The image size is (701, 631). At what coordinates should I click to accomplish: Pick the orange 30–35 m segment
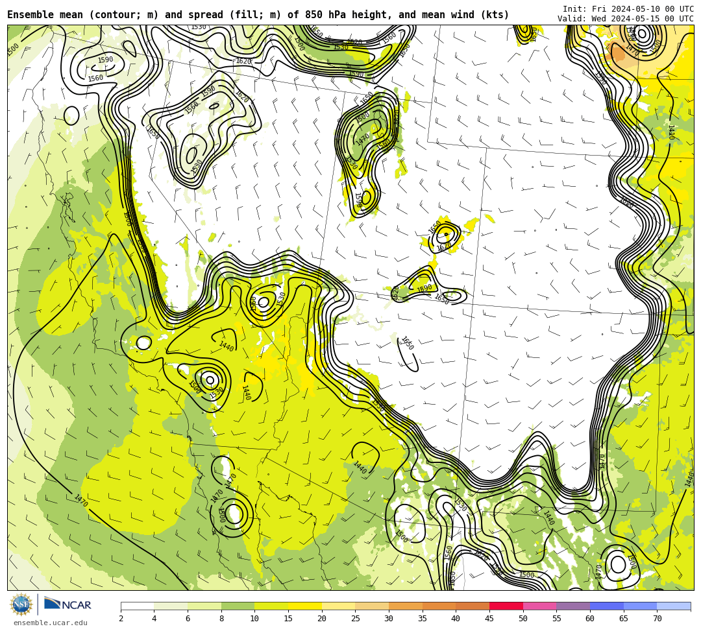[406, 606]
